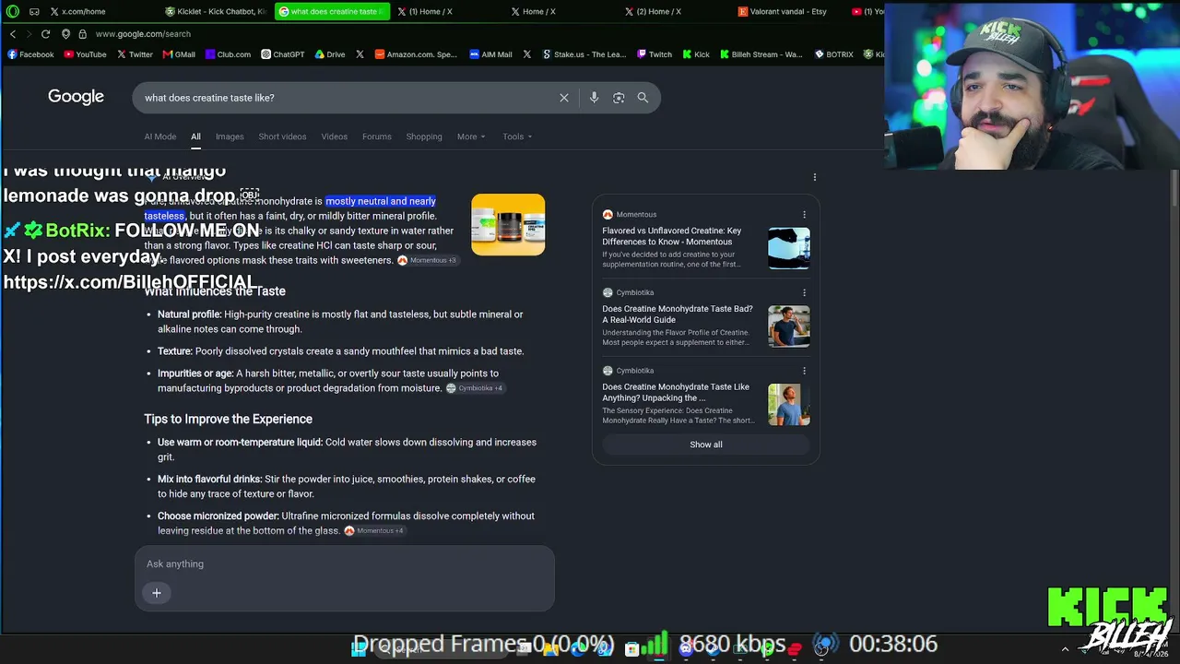Open the YouTube bookmark

[x=85, y=54]
